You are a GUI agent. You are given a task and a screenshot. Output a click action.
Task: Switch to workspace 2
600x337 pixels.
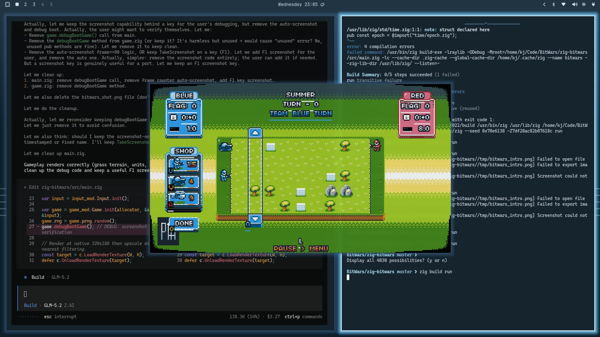click(x=25, y=4)
